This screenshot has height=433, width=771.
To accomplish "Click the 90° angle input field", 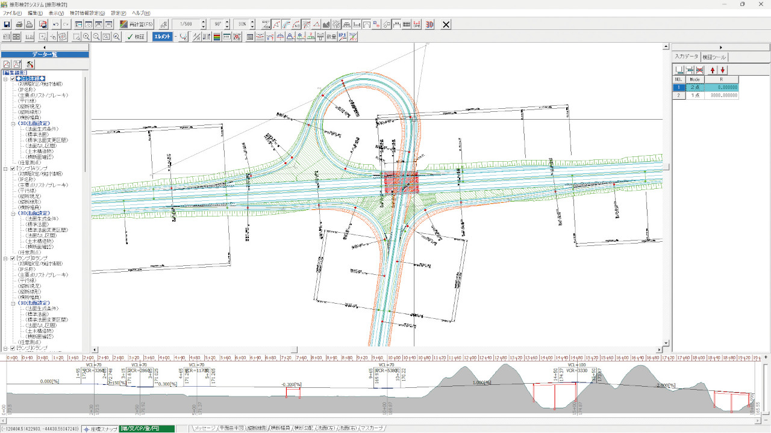I will 216,25.
